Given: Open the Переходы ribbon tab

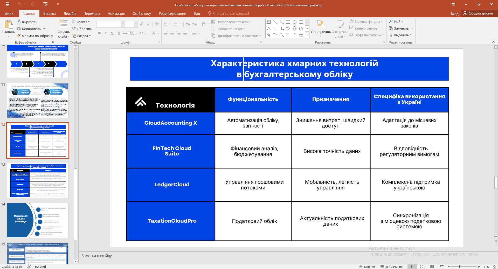Looking at the screenshot, I should [x=92, y=13].
